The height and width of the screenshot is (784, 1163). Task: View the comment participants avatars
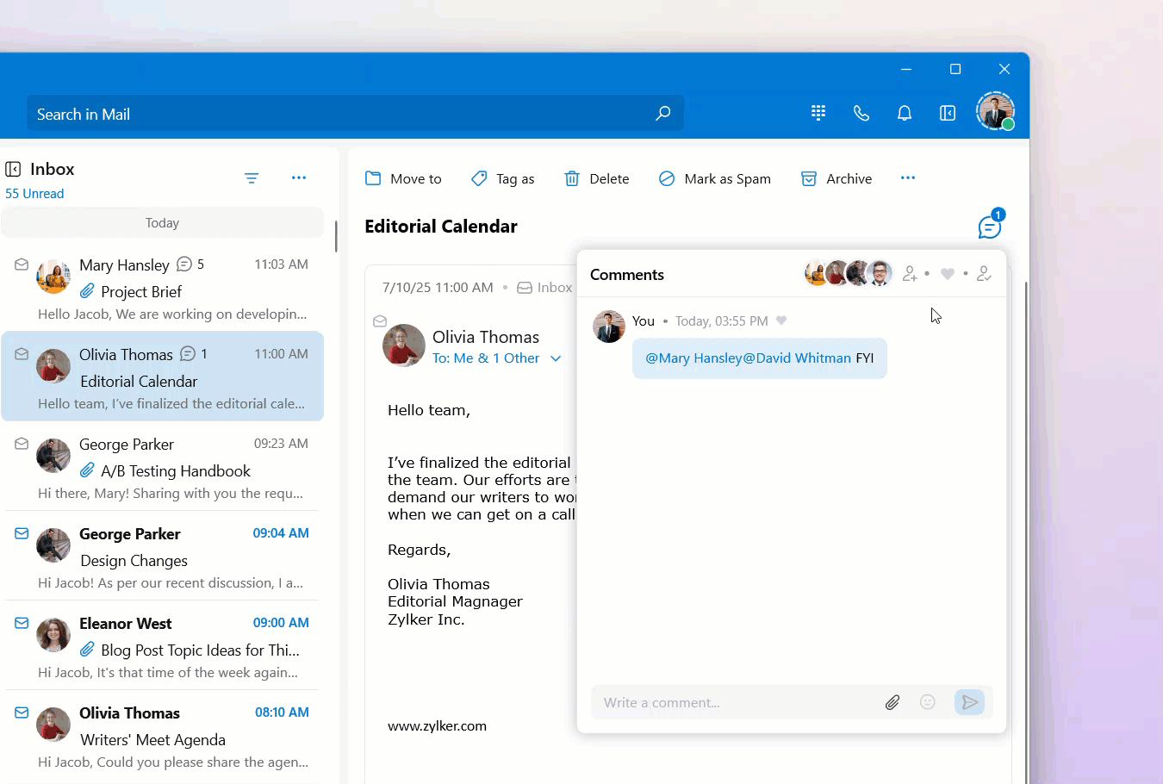tap(849, 273)
